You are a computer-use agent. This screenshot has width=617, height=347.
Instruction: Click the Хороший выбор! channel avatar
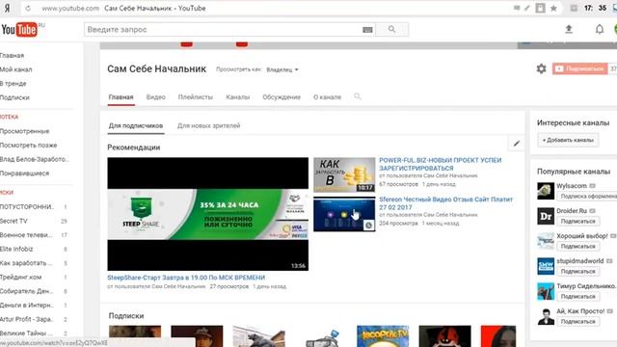click(546, 241)
